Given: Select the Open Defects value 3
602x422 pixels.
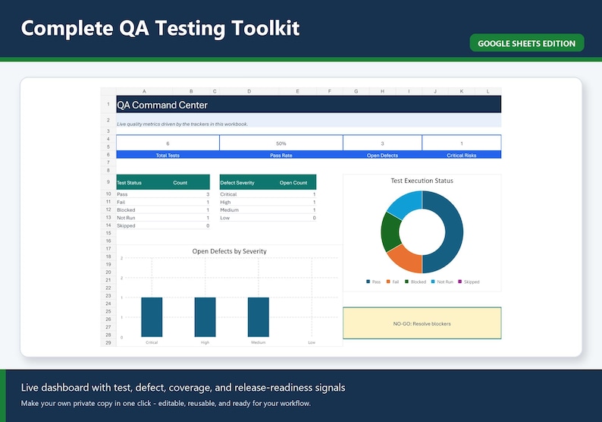Looking at the screenshot, I should coord(382,143).
